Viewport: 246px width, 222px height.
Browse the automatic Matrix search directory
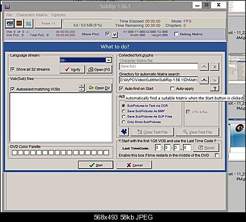(x=204, y=81)
